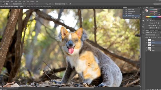Screen dimensions: 161x90
Task: Add a Curves adjustment layer
Action: [154, 23]
